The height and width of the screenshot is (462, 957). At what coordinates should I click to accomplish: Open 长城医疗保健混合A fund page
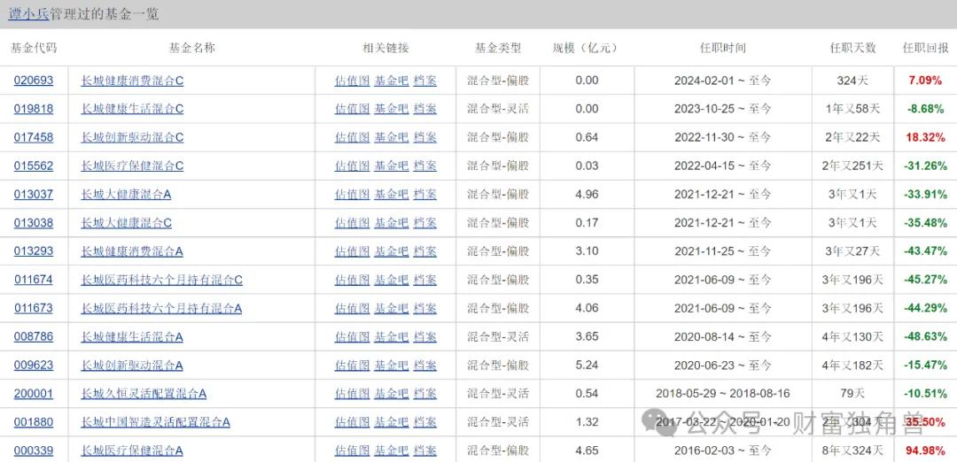(x=132, y=450)
